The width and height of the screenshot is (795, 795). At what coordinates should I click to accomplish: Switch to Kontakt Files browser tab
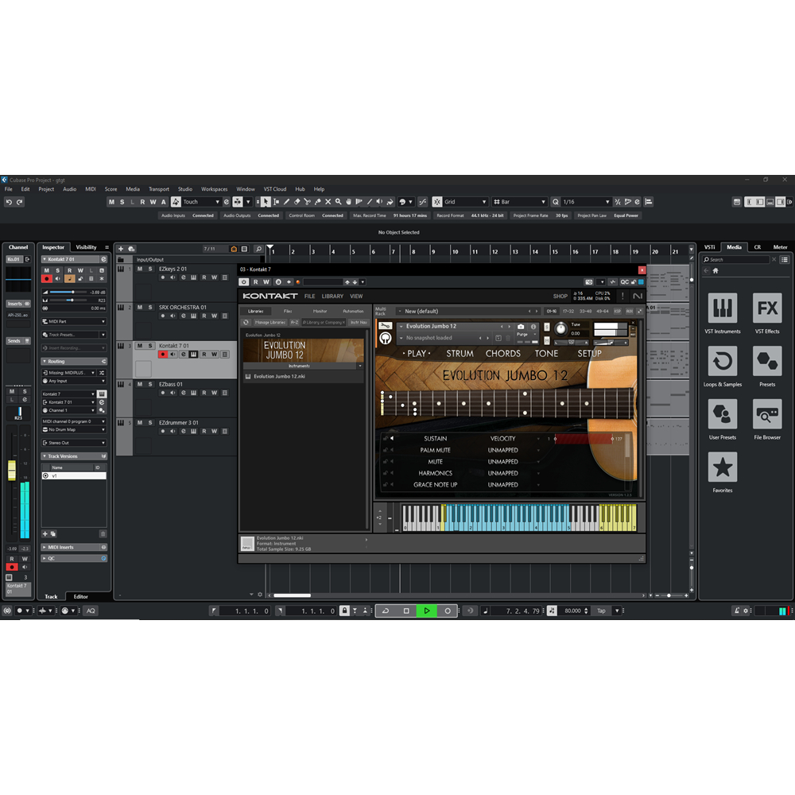click(x=288, y=312)
